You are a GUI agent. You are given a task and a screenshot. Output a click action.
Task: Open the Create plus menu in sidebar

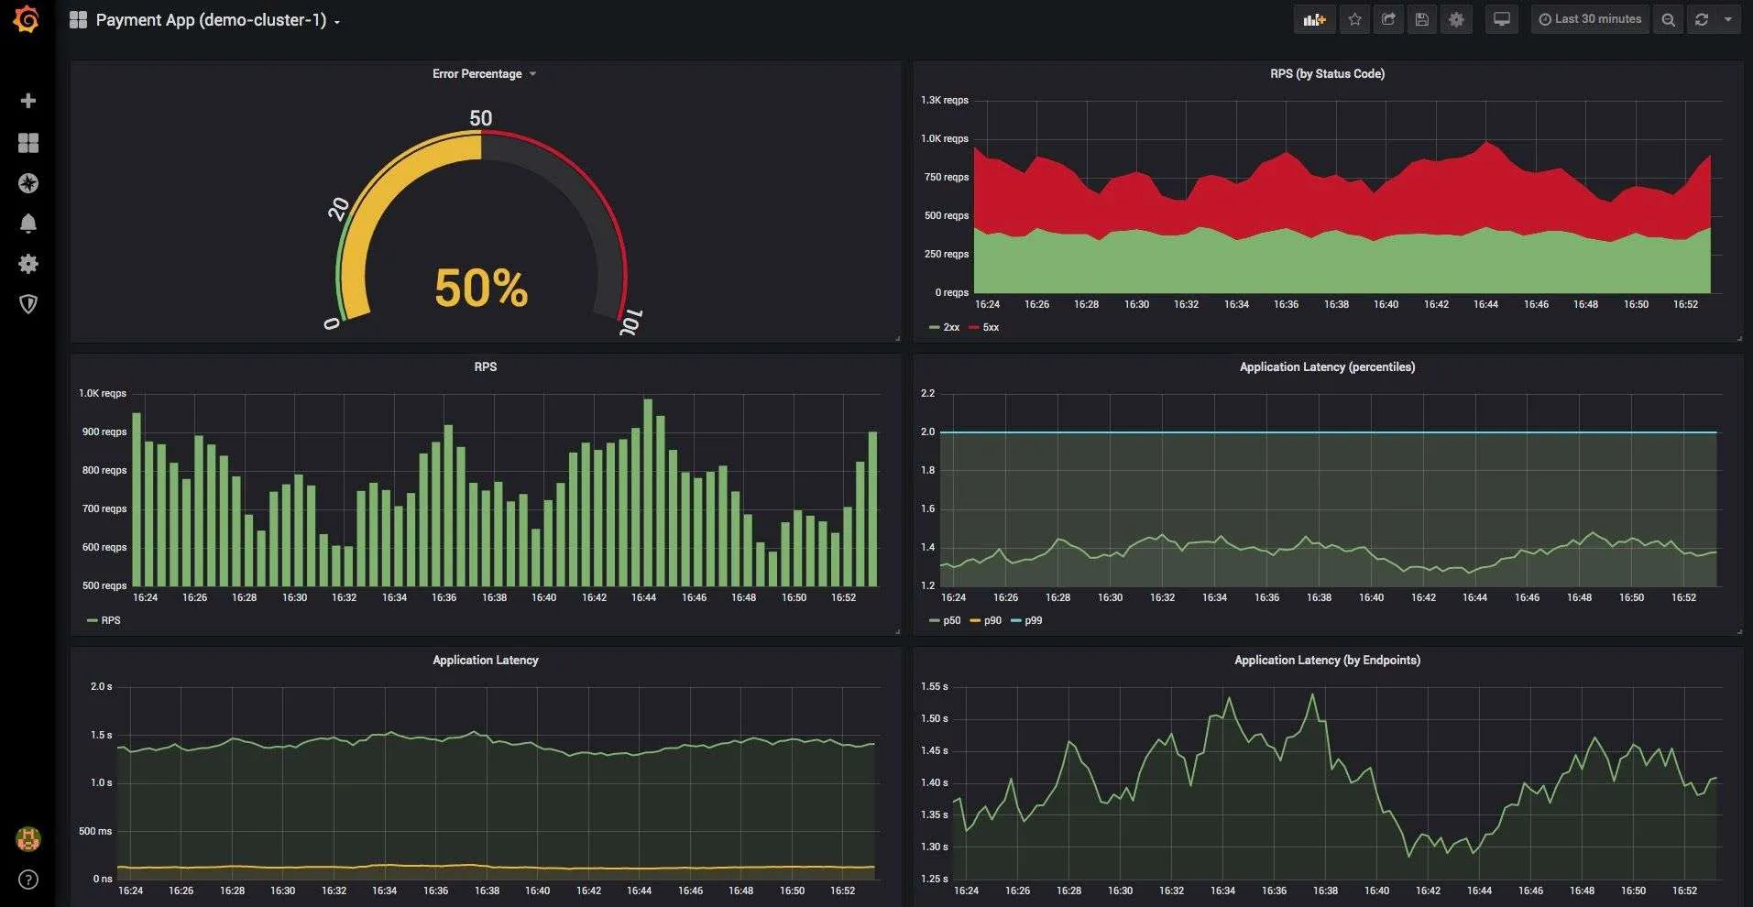click(x=28, y=101)
